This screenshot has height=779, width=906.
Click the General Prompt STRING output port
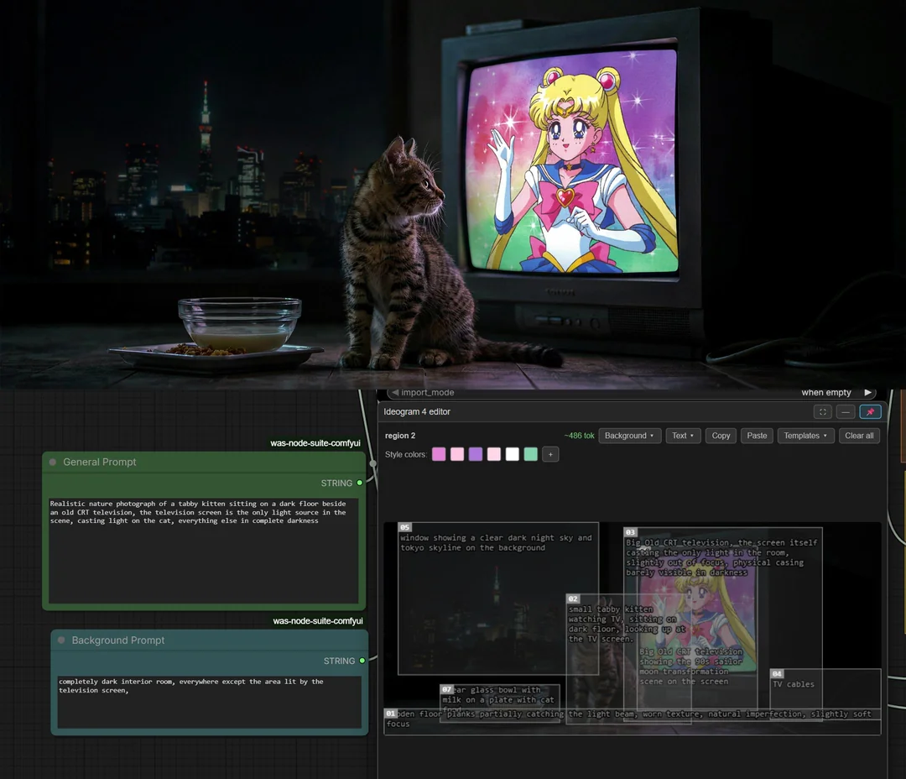click(359, 483)
